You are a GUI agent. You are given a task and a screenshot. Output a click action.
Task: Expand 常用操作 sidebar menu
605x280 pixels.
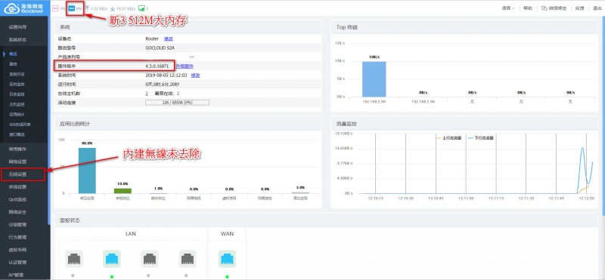[17, 149]
